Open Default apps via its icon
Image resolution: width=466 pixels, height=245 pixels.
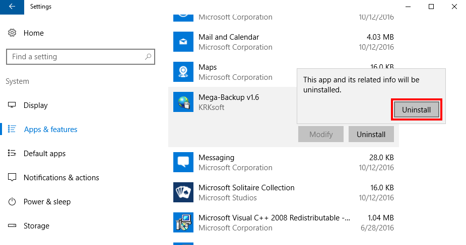coord(12,153)
